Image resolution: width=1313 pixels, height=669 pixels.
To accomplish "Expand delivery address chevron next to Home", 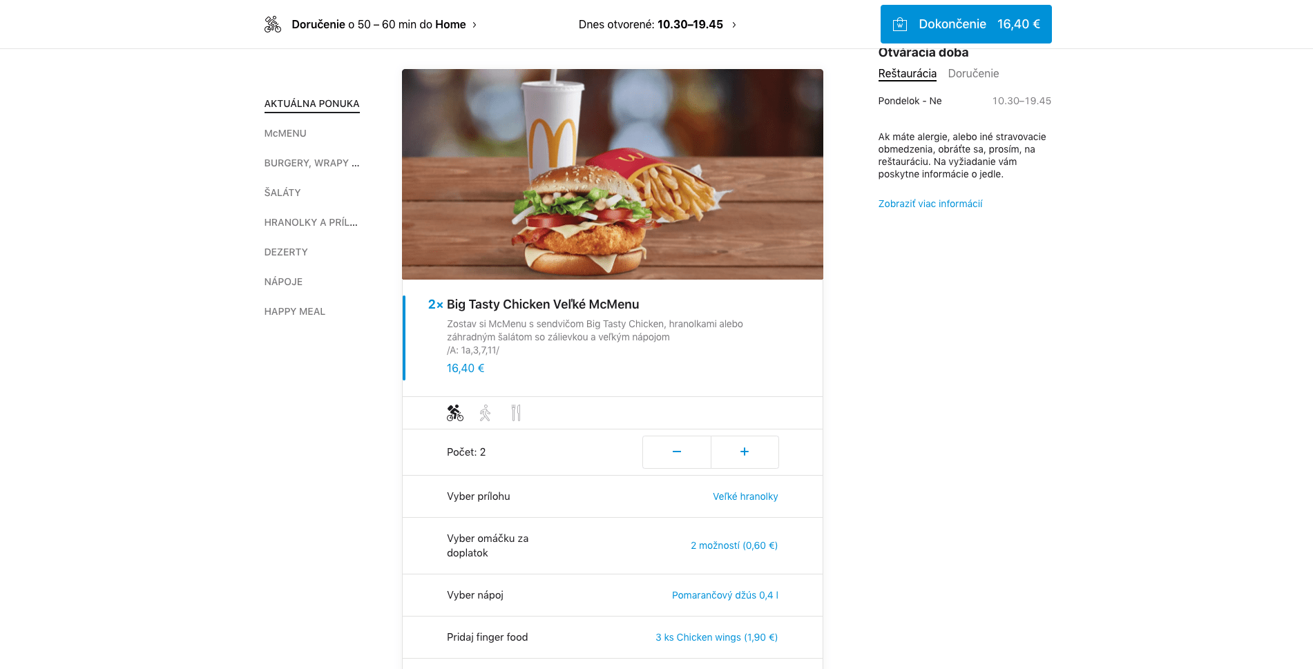I will pyautogui.click(x=475, y=25).
